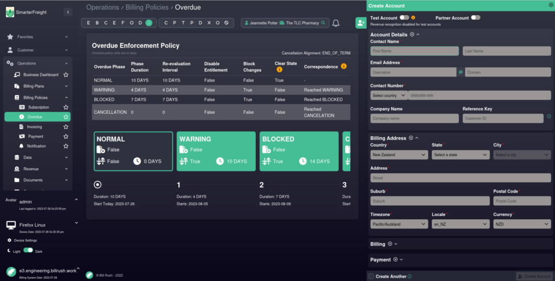Expand the Billing section

point(396,244)
